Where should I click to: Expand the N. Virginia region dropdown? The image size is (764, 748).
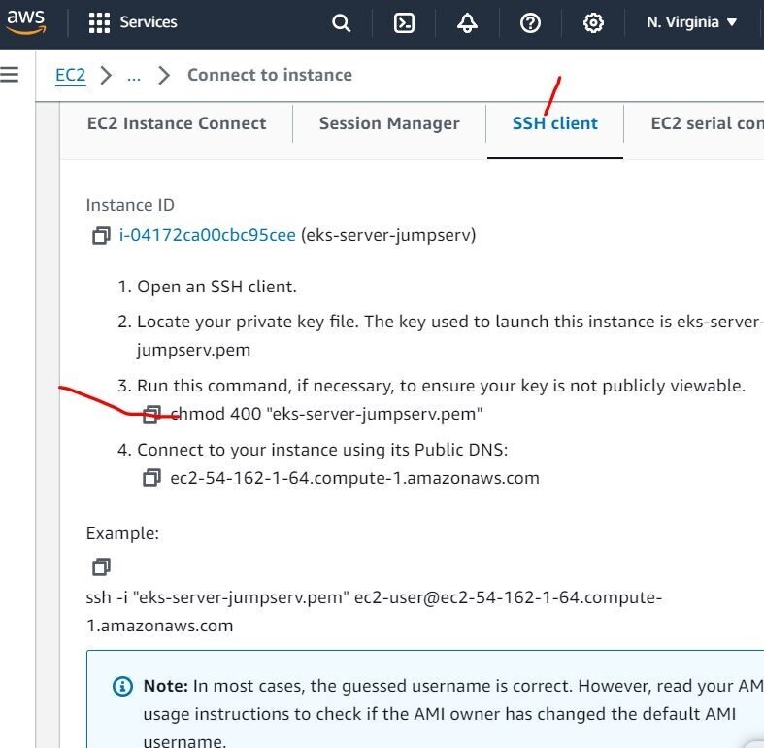coord(692,22)
